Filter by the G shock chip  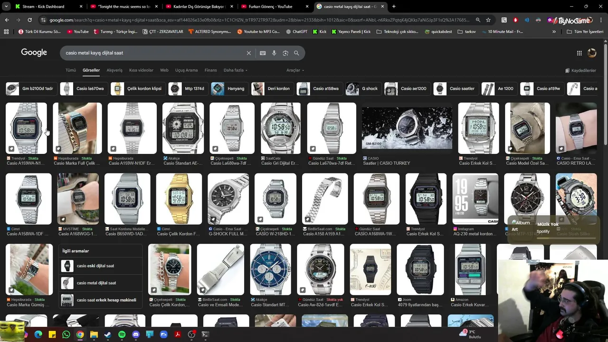tap(363, 89)
